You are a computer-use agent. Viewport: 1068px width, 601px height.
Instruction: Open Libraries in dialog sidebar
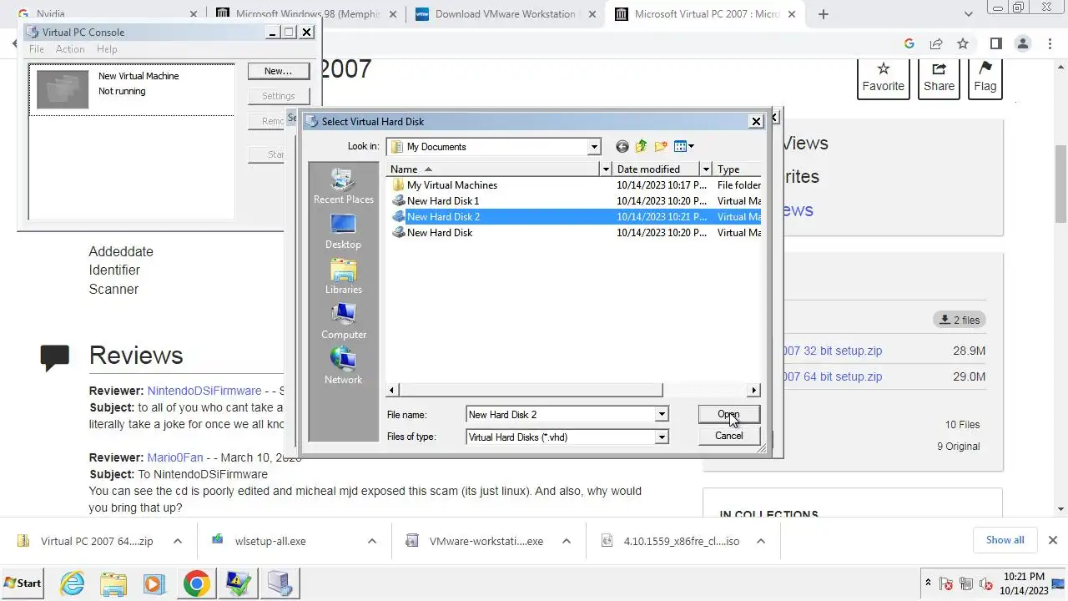(x=343, y=276)
